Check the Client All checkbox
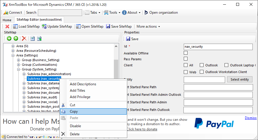 [185, 65]
